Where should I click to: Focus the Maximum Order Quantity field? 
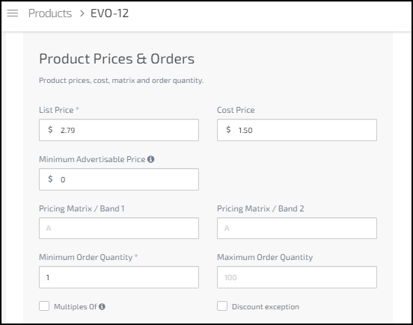(297, 277)
